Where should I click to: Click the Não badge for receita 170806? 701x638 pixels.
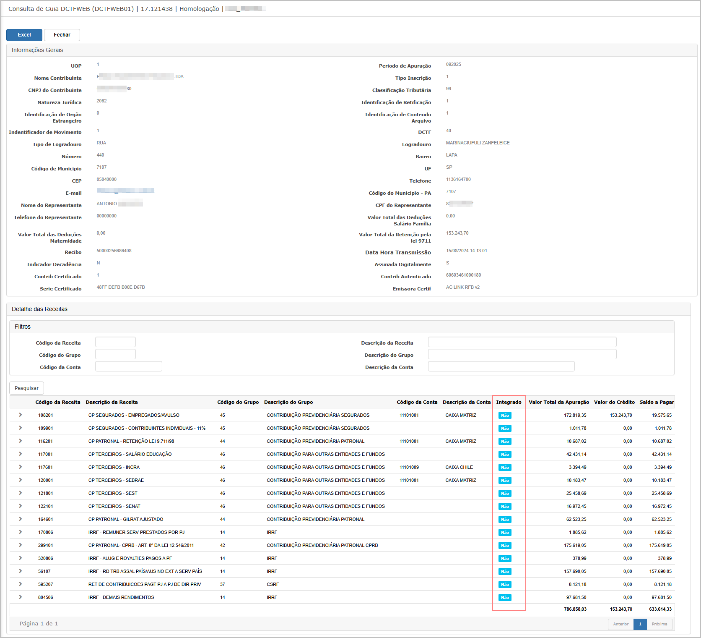coord(505,532)
